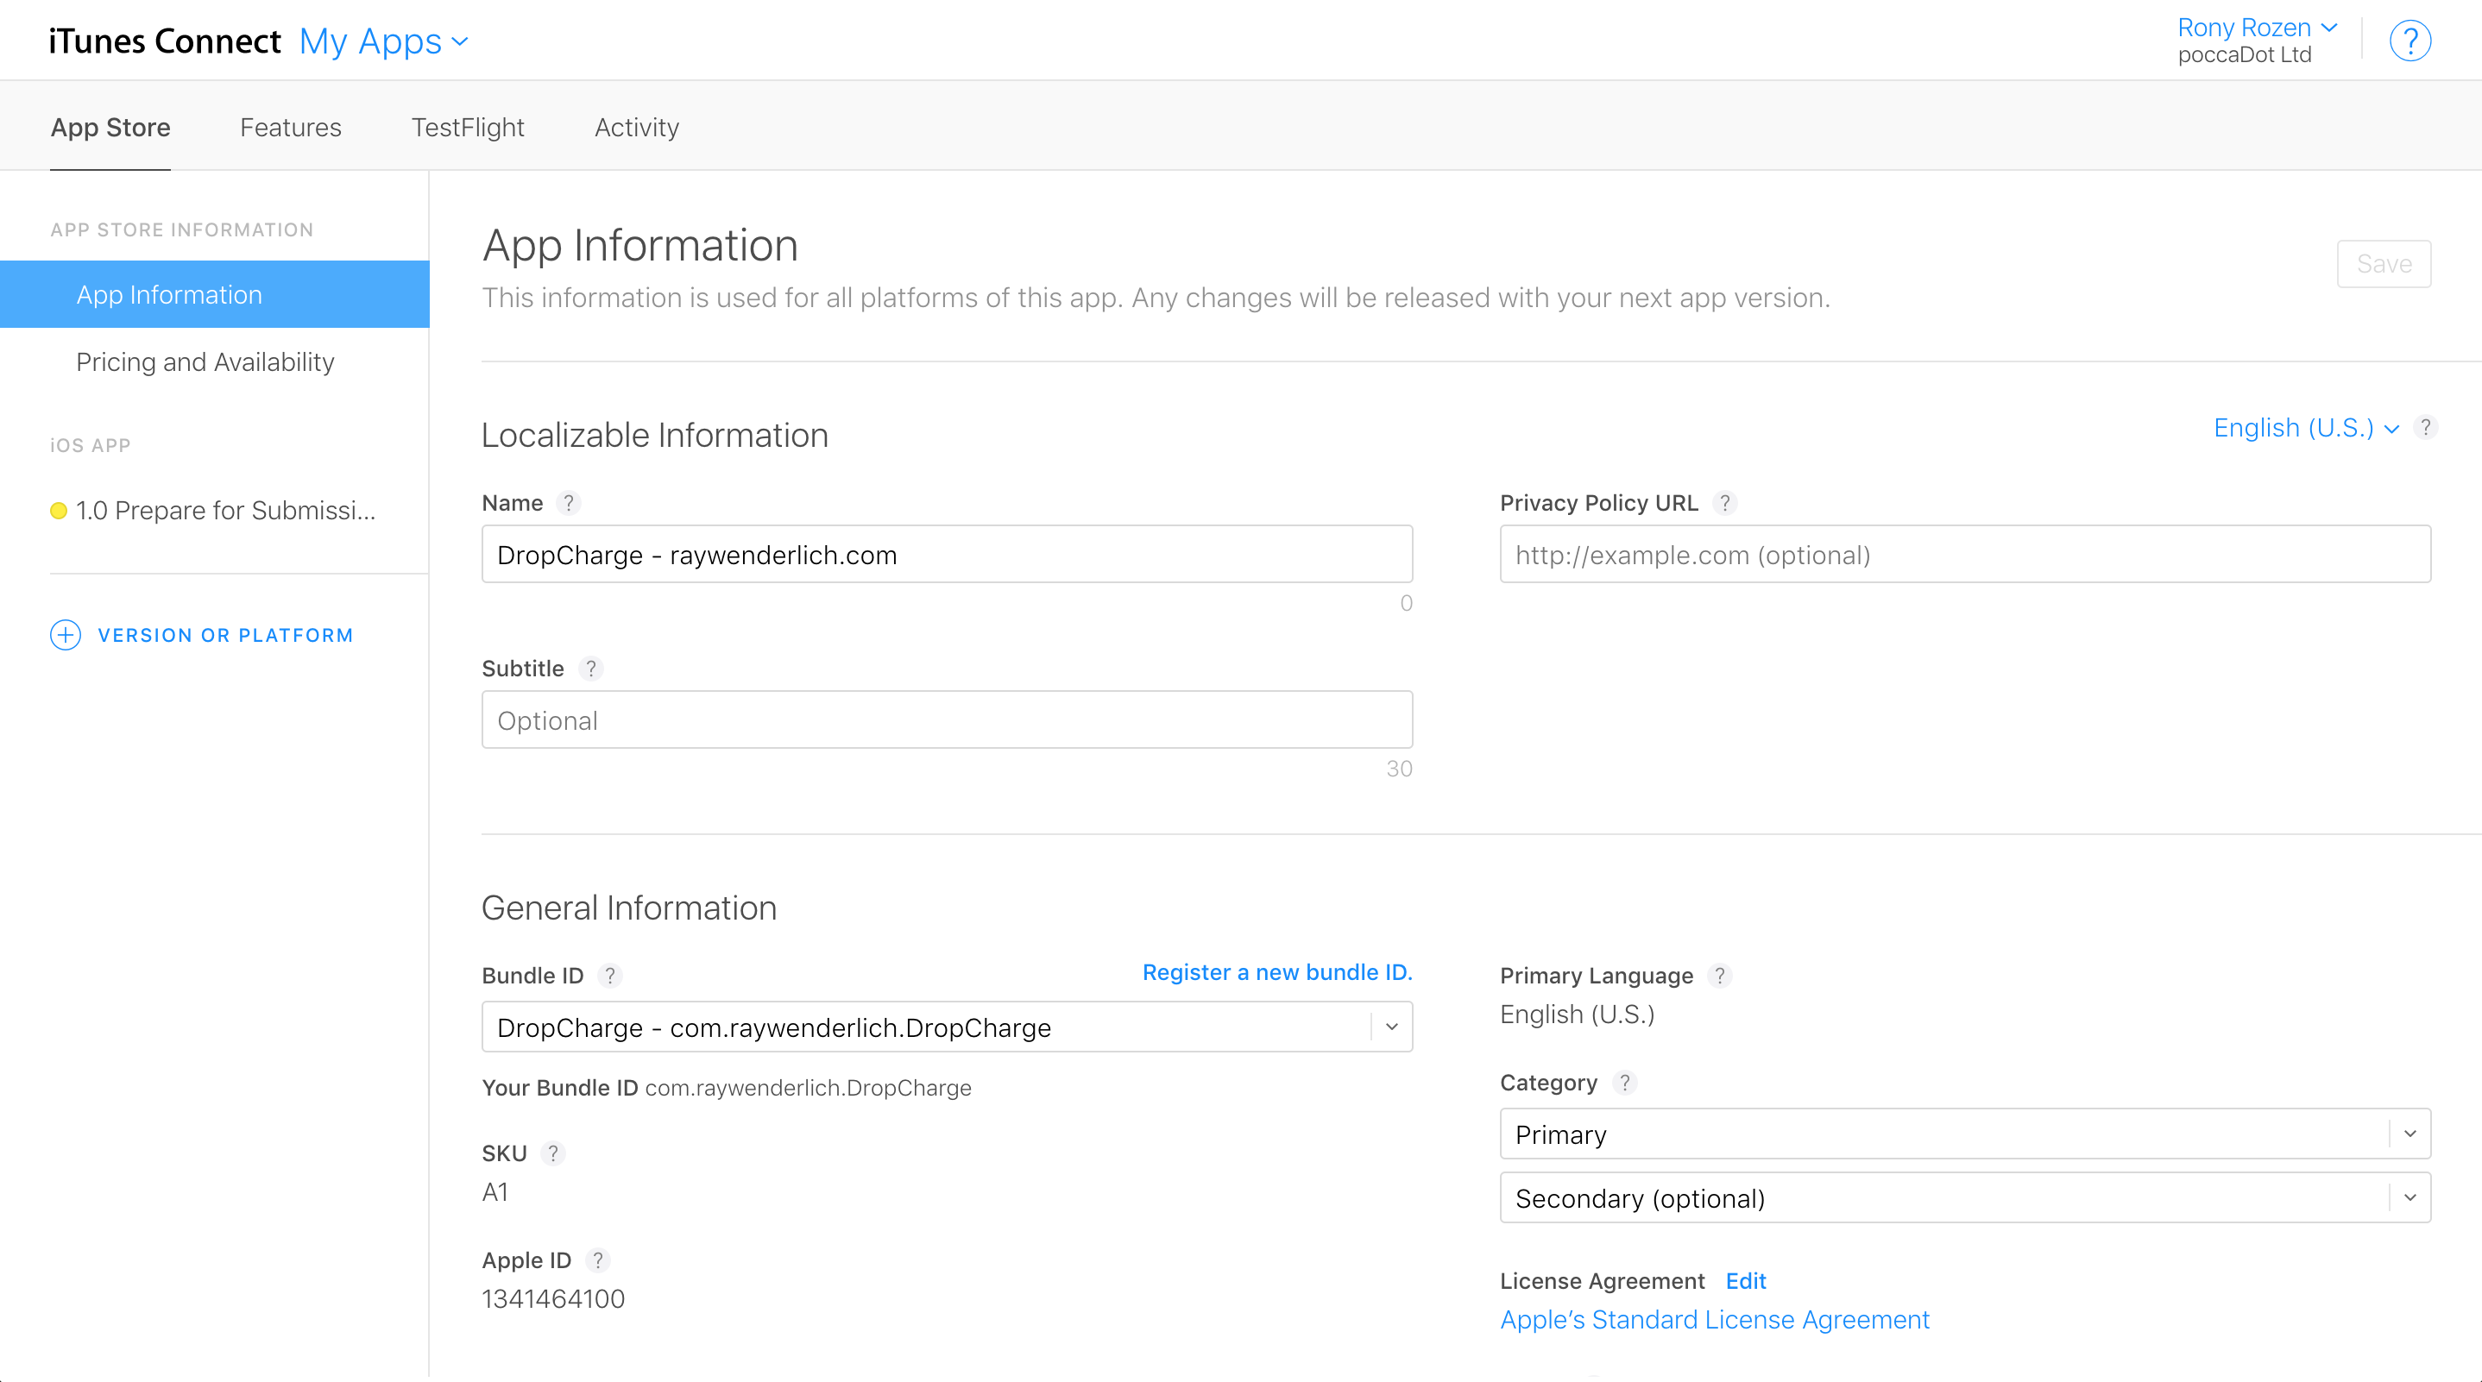2482x1382 pixels.
Task: Click into the Subtitle input field
Action: 946,720
